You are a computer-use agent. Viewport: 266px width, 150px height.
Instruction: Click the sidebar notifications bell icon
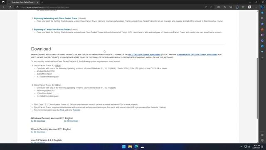262,13
